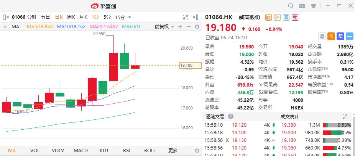Viewport: 355px width, 156px height.
Task: Open the skin theme shirt icon
Action: (x=314, y=6)
